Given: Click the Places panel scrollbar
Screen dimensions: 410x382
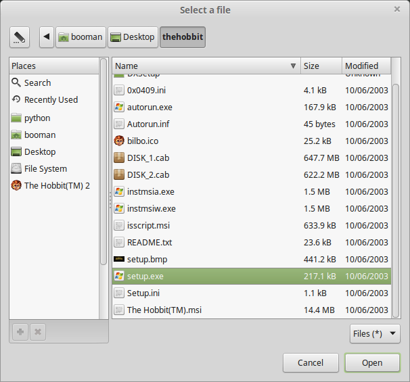Looking at the screenshot, I should (104, 162).
